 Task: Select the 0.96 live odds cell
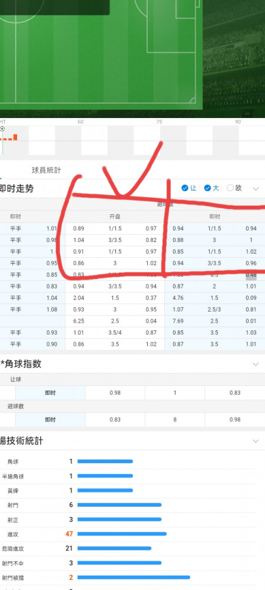pos(251,263)
